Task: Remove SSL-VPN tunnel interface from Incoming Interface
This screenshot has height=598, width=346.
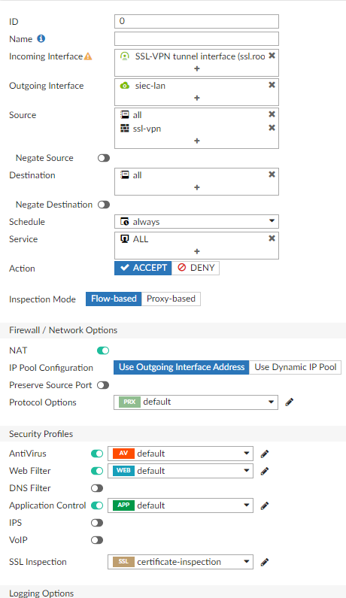Action: point(272,56)
